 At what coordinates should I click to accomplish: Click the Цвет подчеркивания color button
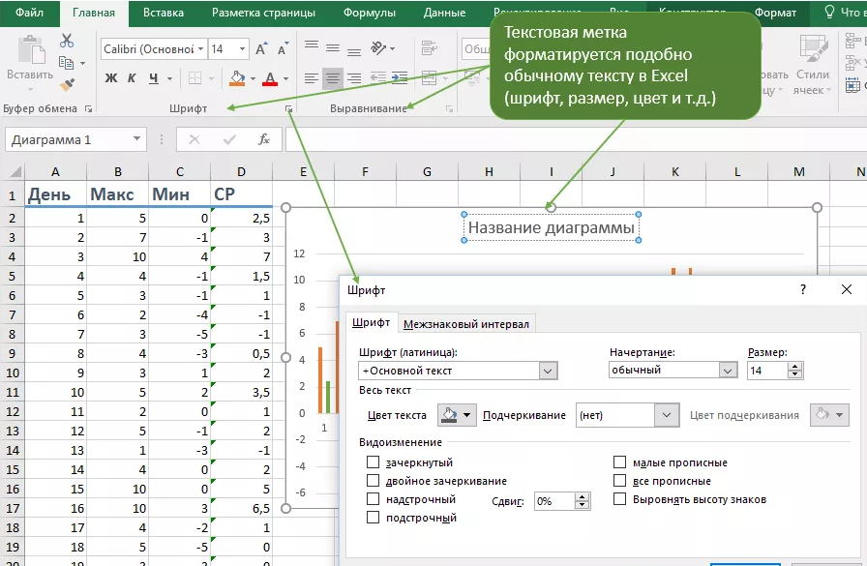pos(829,414)
